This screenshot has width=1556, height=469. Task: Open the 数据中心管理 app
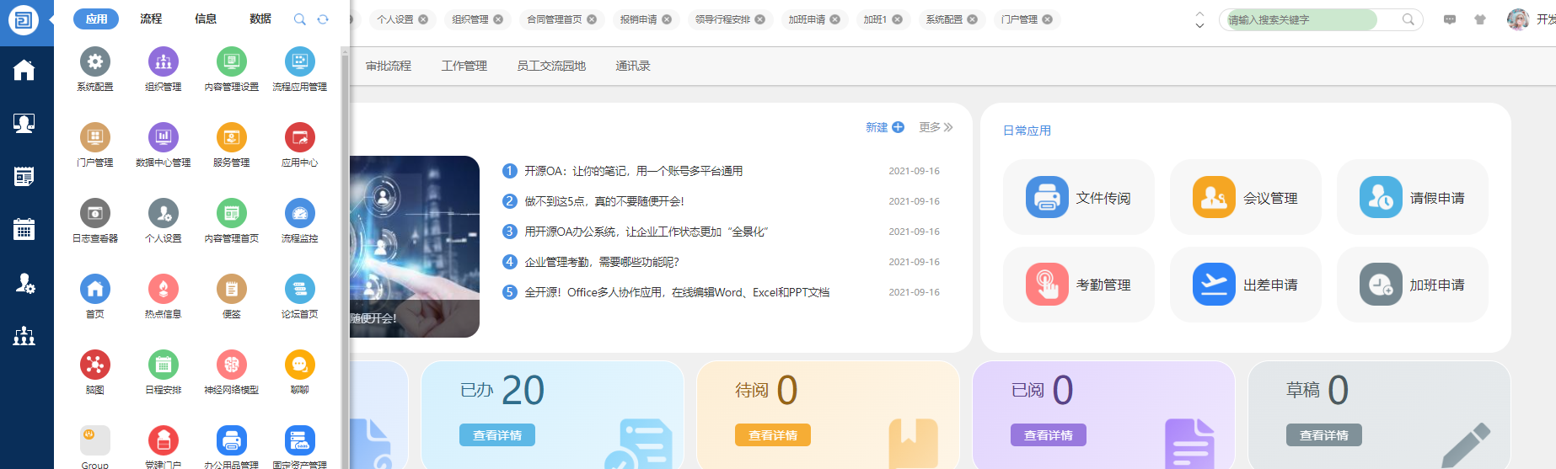pos(164,138)
